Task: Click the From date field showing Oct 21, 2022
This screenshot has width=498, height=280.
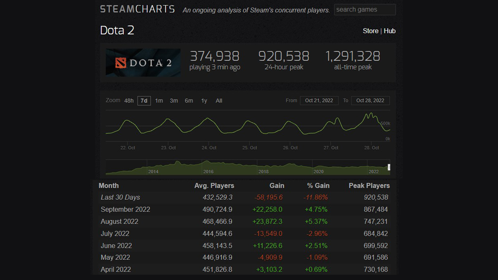Action: pyautogui.click(x=319, y=100)
